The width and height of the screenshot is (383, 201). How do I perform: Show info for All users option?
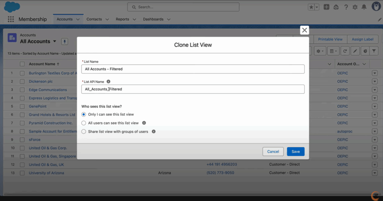coord(144,123)
